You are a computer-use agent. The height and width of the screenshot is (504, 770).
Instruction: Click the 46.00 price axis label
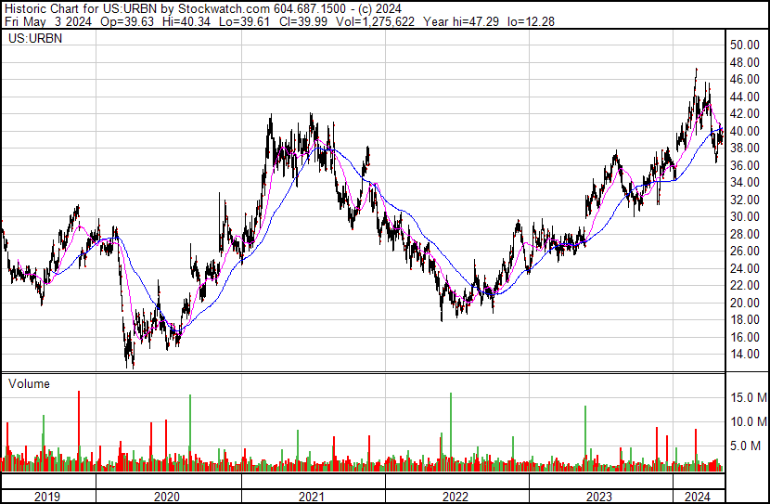tap(745, 80)
